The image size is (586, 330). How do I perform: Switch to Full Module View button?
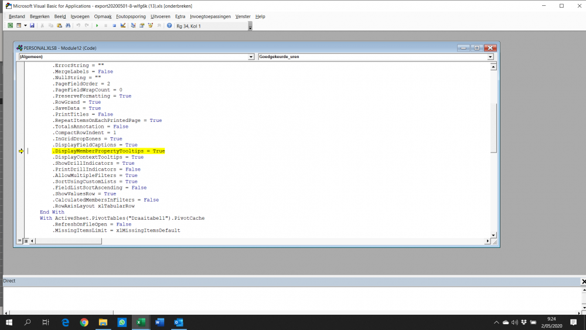point(25,240)
